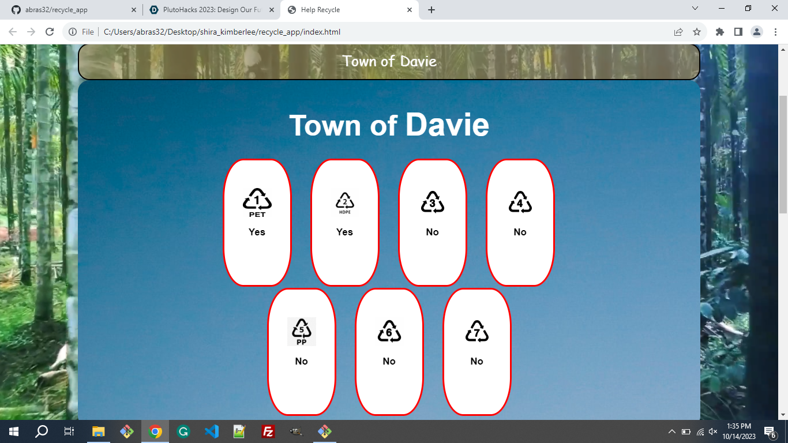Open the clock showing 1:35 PM
This screenshot has width=788, height=443.
[740, 431]
